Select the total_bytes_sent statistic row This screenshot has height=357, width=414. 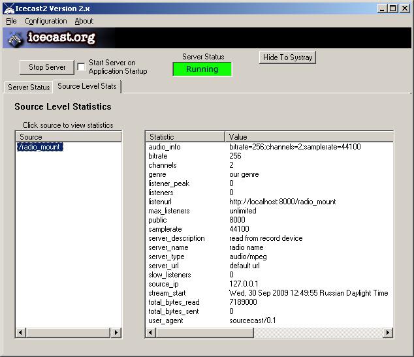coord(269,311)
